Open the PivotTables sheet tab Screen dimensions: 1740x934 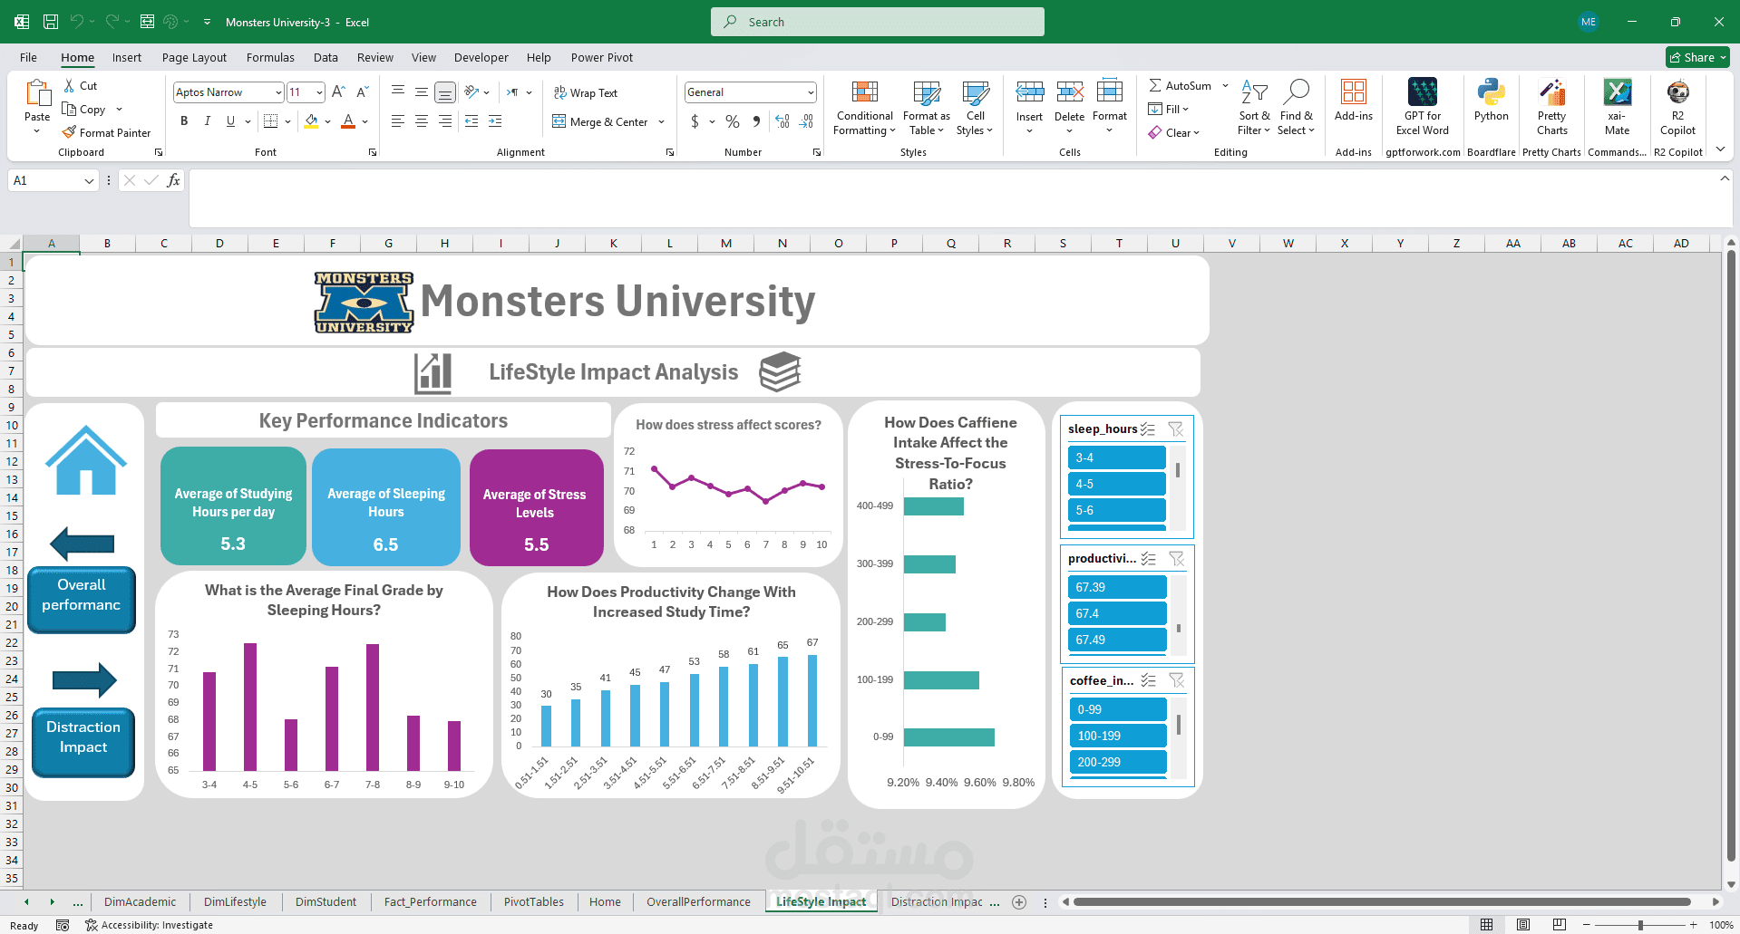[x=533, y=901]
